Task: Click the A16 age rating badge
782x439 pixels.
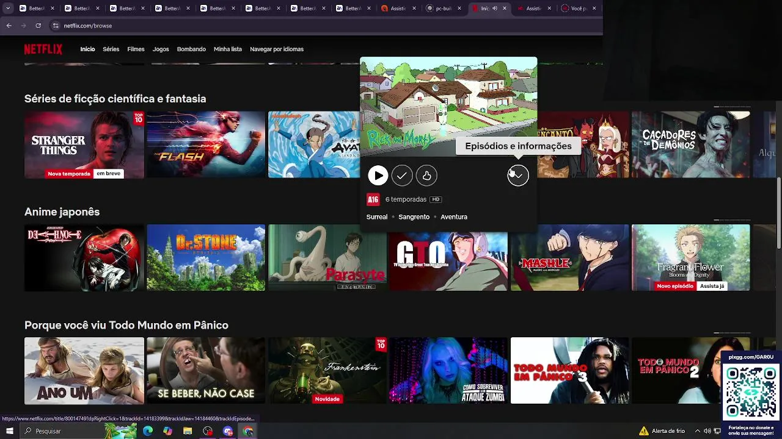Action: tap(373, 199)
